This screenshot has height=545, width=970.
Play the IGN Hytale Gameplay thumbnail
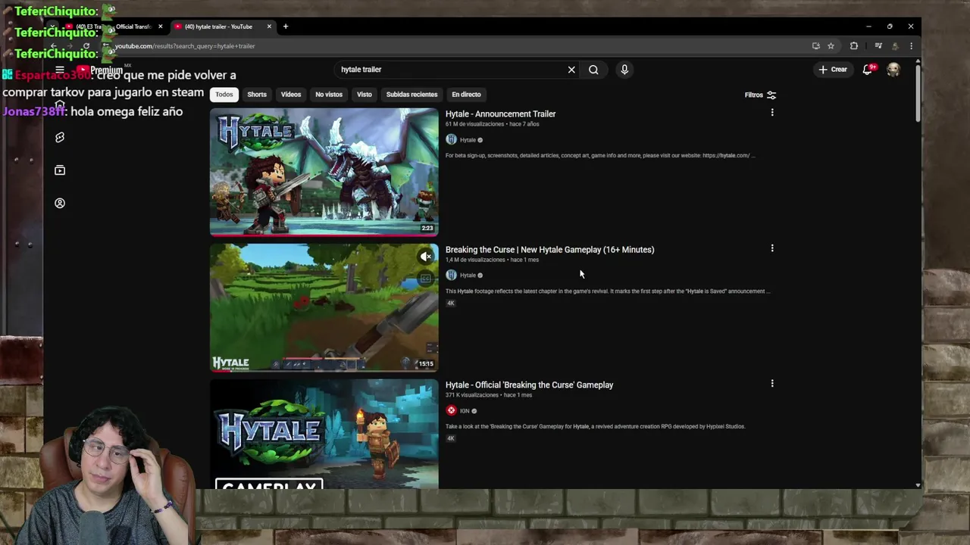tap(324, 434)
